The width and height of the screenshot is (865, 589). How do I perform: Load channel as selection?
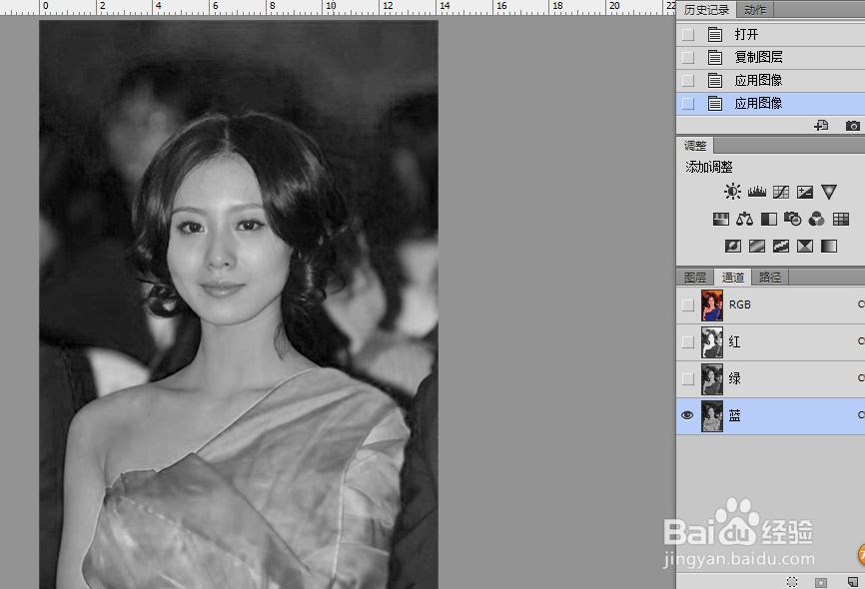792,582
